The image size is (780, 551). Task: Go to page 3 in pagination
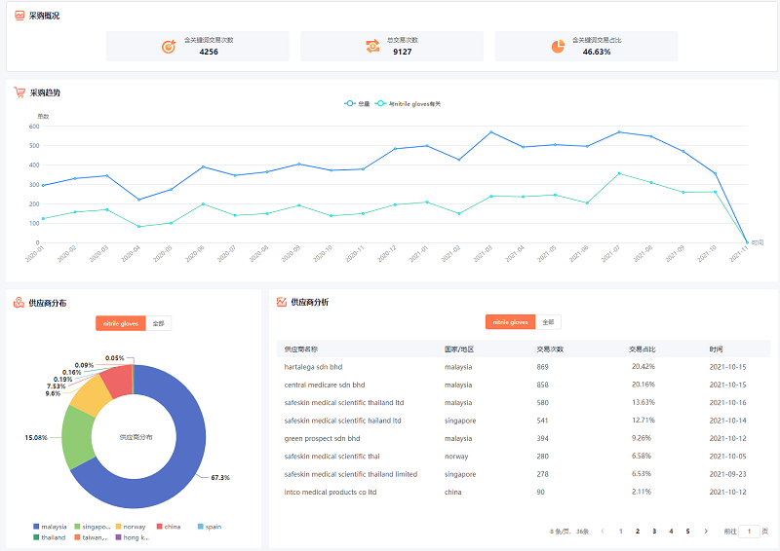point(654,532)
